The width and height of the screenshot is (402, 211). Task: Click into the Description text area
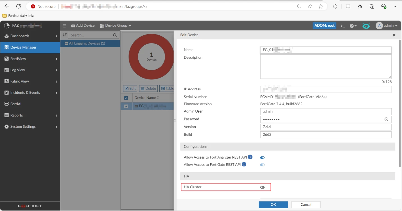(x=326, y=66)
